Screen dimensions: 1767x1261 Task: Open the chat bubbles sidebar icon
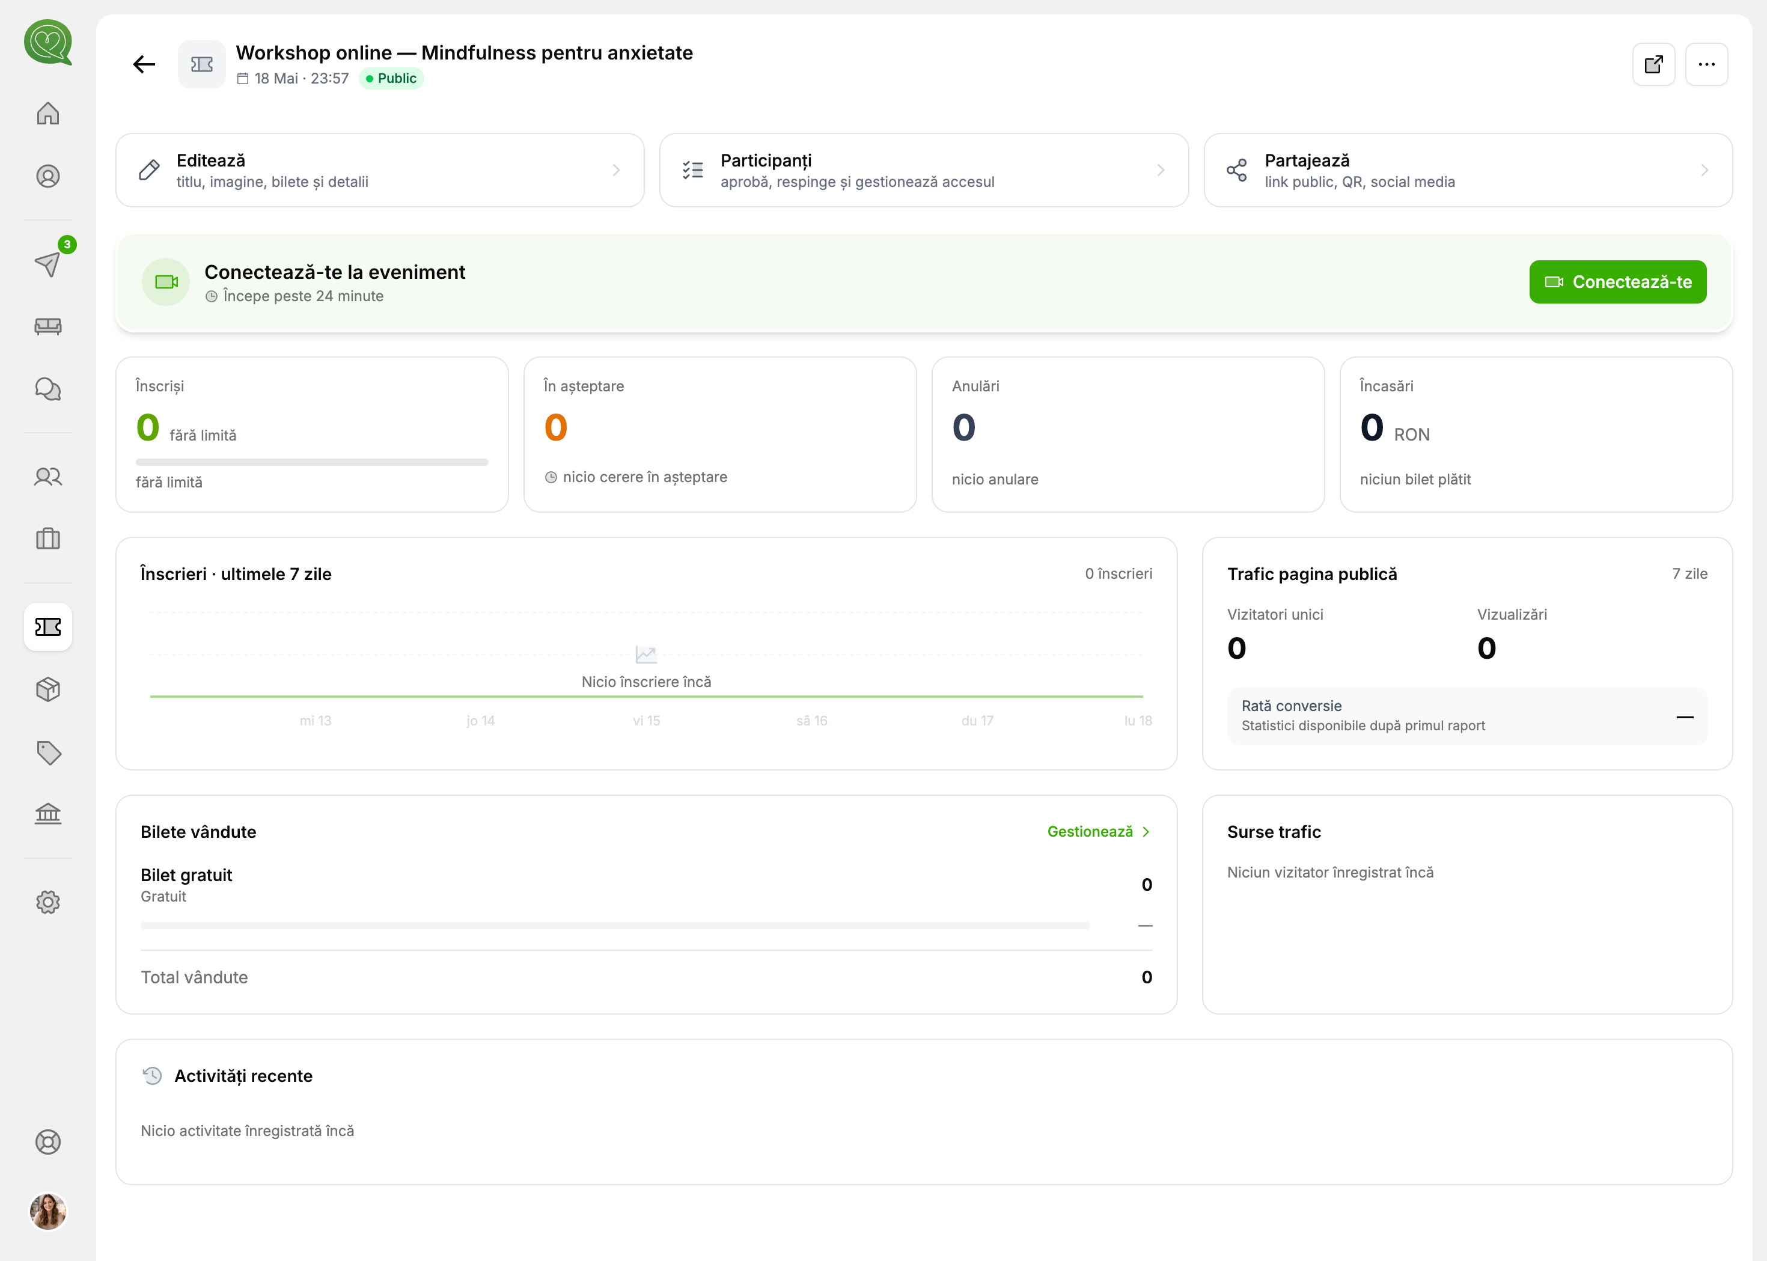[x=48, y=389]
